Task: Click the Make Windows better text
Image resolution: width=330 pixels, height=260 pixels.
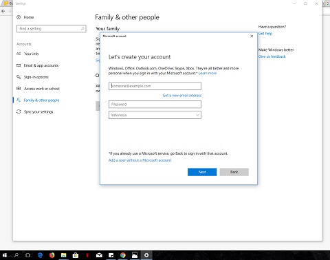Action: pos(276,50)
